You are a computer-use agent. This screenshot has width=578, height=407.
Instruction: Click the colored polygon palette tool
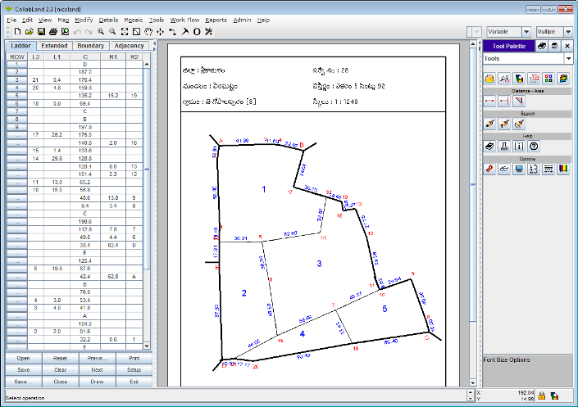[519, 78]
